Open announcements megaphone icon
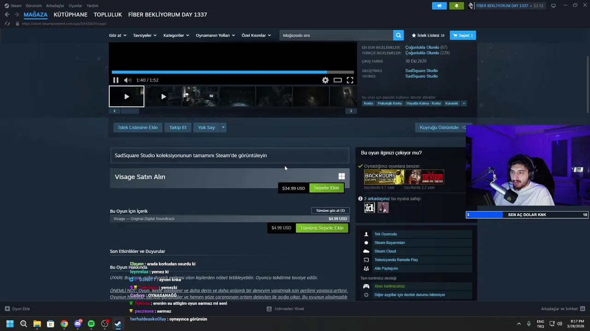 439,6
